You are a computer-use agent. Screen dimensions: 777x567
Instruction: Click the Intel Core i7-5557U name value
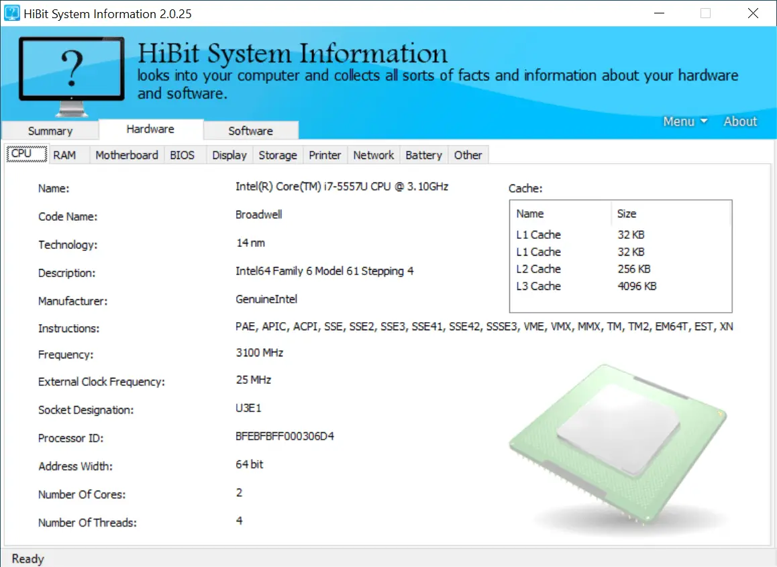click(x=342, y=187)
